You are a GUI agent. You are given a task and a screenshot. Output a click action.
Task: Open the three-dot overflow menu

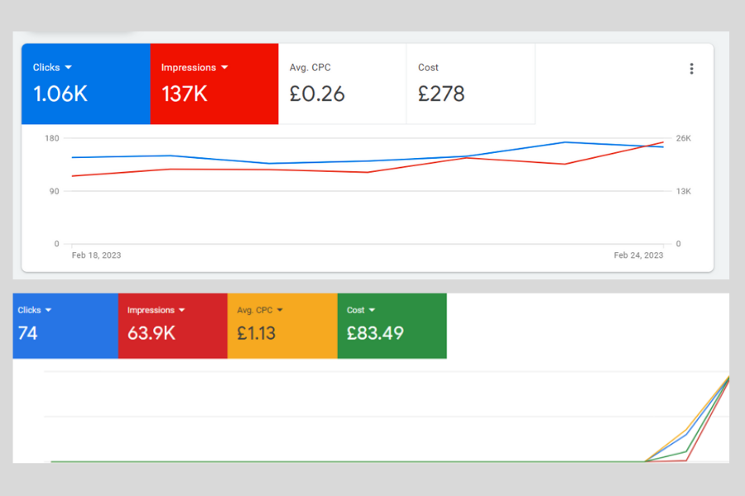[x=692, y=69]
